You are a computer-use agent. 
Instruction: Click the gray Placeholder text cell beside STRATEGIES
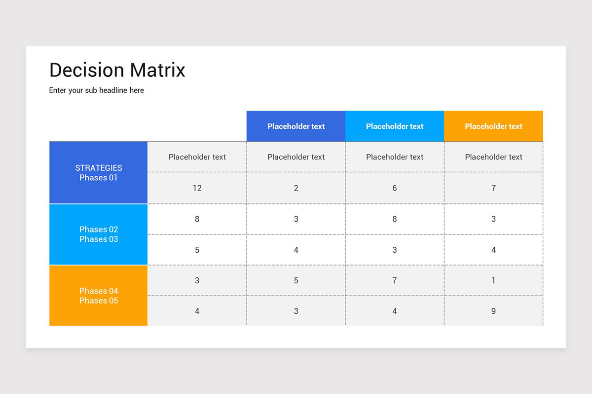197,157
